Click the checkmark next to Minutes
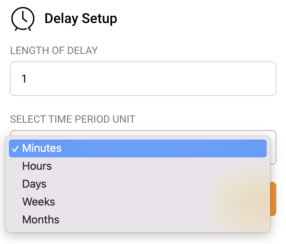The height and width of the screenshot is (244, 286). [15, 148]
